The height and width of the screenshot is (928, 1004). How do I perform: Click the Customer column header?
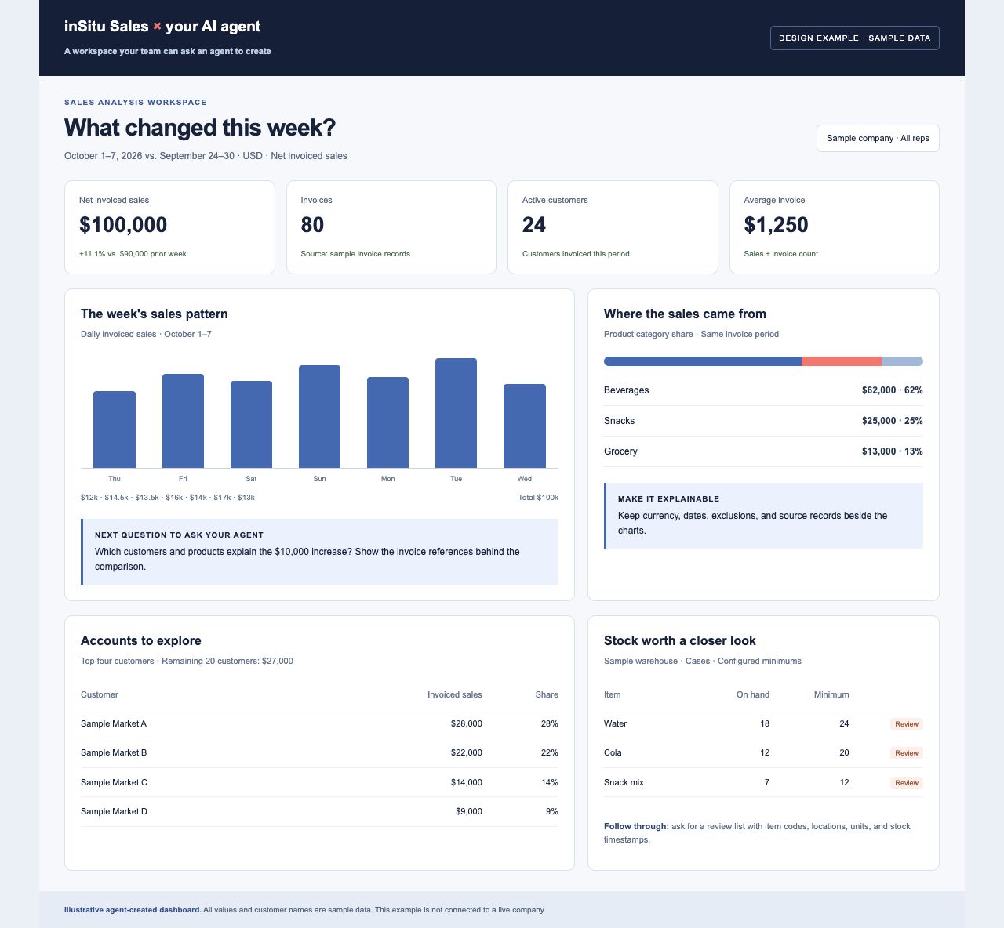click(100, 694)
